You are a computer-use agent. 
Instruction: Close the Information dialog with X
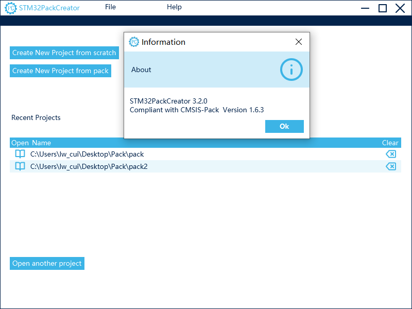point(299,42)
